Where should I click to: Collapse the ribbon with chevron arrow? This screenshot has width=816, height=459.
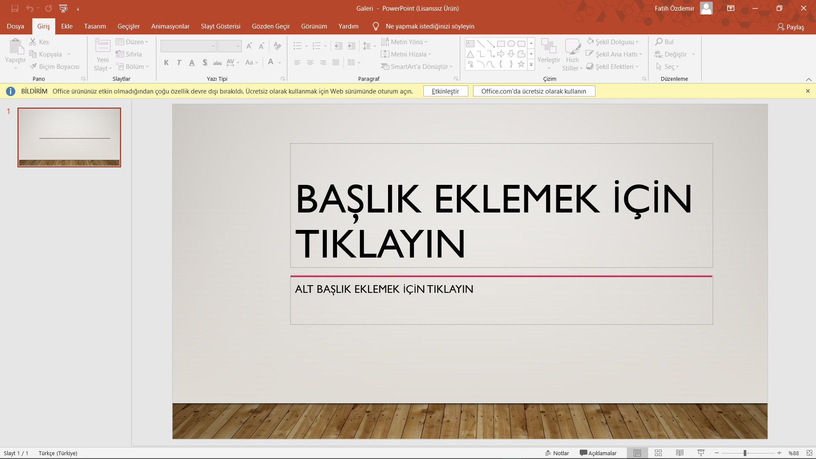pos(808,79)
